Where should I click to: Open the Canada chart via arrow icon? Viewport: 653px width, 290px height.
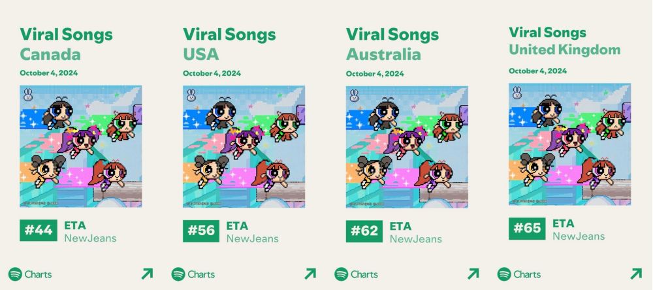click(147, 274)
